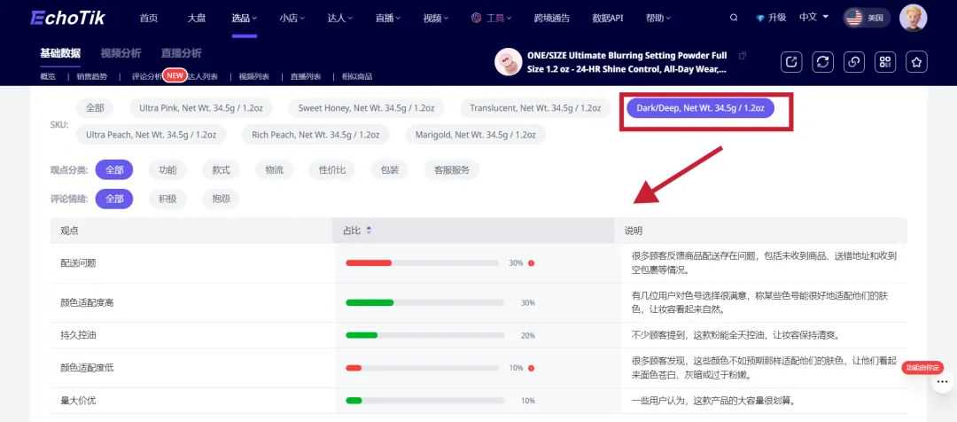Filter reviews by 积极 sentiment

(167, 199)
